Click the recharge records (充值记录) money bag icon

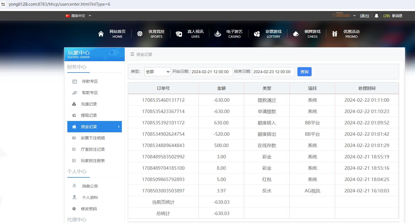click(74, 104)
